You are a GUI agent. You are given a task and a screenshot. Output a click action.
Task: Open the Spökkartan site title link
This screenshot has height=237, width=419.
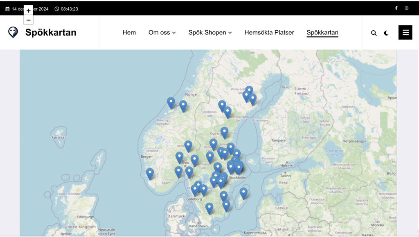[x=51, y=32]
